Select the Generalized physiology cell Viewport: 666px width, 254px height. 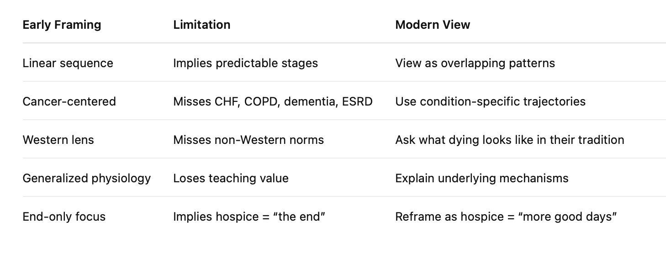(86, 178)
